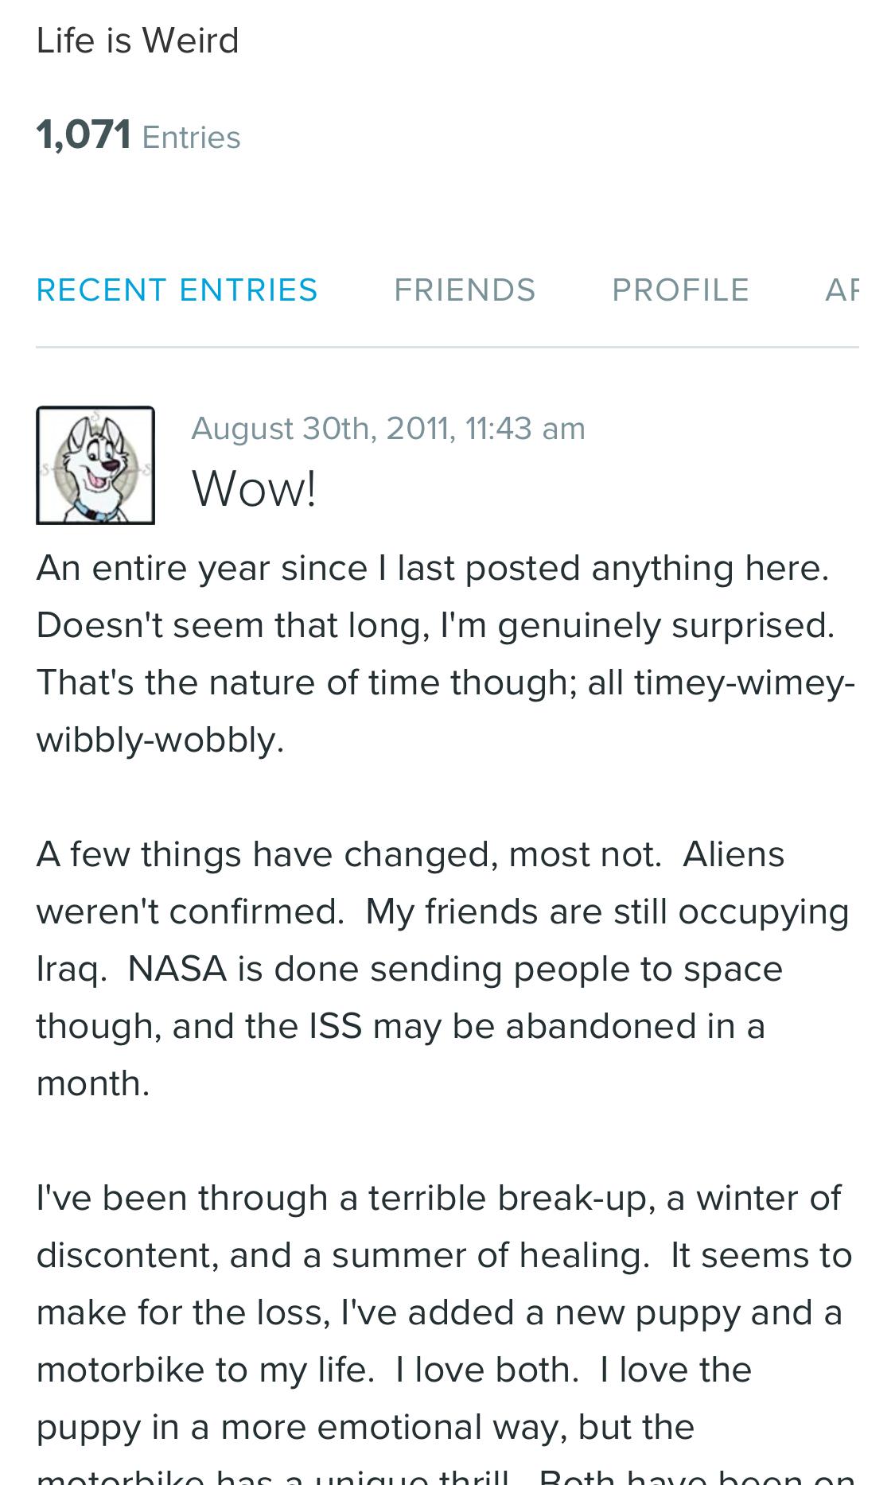
Task: Switch to the Recent Entries tab
Action: (177, 290)
